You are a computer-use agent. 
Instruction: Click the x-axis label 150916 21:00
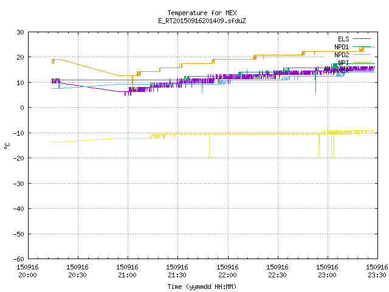click(x=127, y=271)
